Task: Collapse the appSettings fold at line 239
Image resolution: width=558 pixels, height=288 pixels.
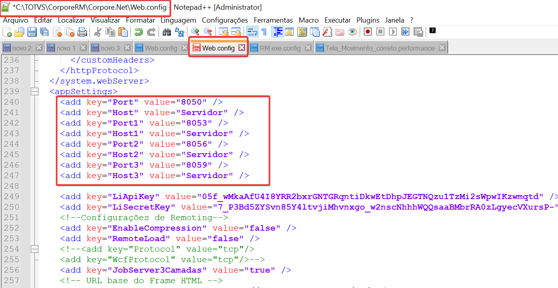Action: click(35, 92)
